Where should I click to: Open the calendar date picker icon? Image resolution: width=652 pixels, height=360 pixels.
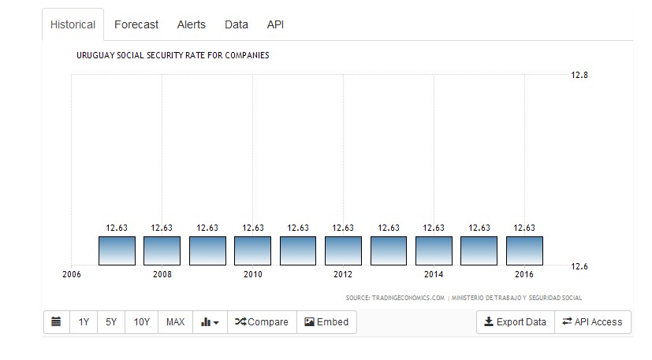tap(56, 322)
